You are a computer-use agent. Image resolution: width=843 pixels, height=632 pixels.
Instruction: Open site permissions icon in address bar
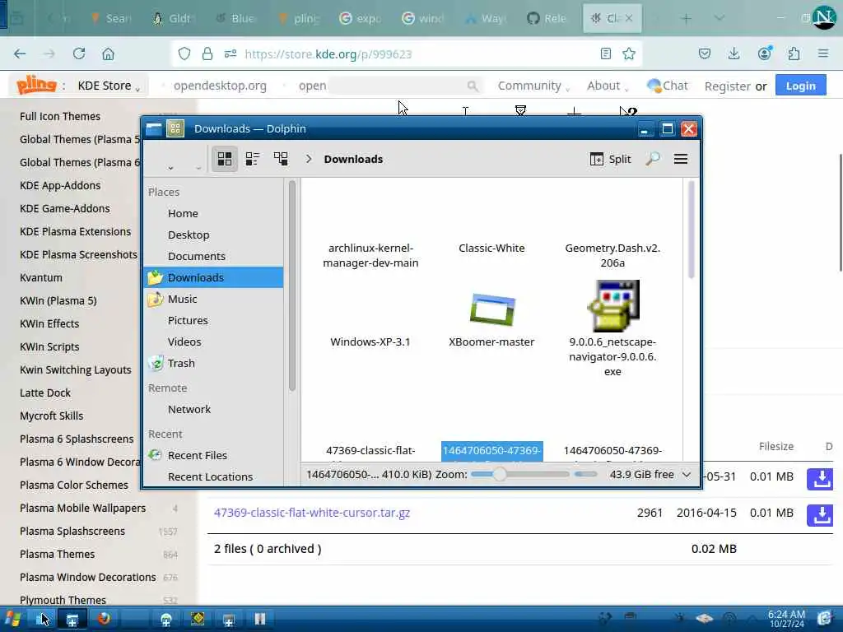click(231, 53)
